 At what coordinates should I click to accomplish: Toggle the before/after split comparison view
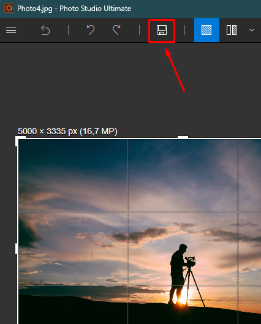(232, 30)
